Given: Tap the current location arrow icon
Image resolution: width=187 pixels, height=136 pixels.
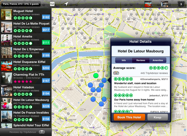Looking at the screenshot, I should (66, 4).
